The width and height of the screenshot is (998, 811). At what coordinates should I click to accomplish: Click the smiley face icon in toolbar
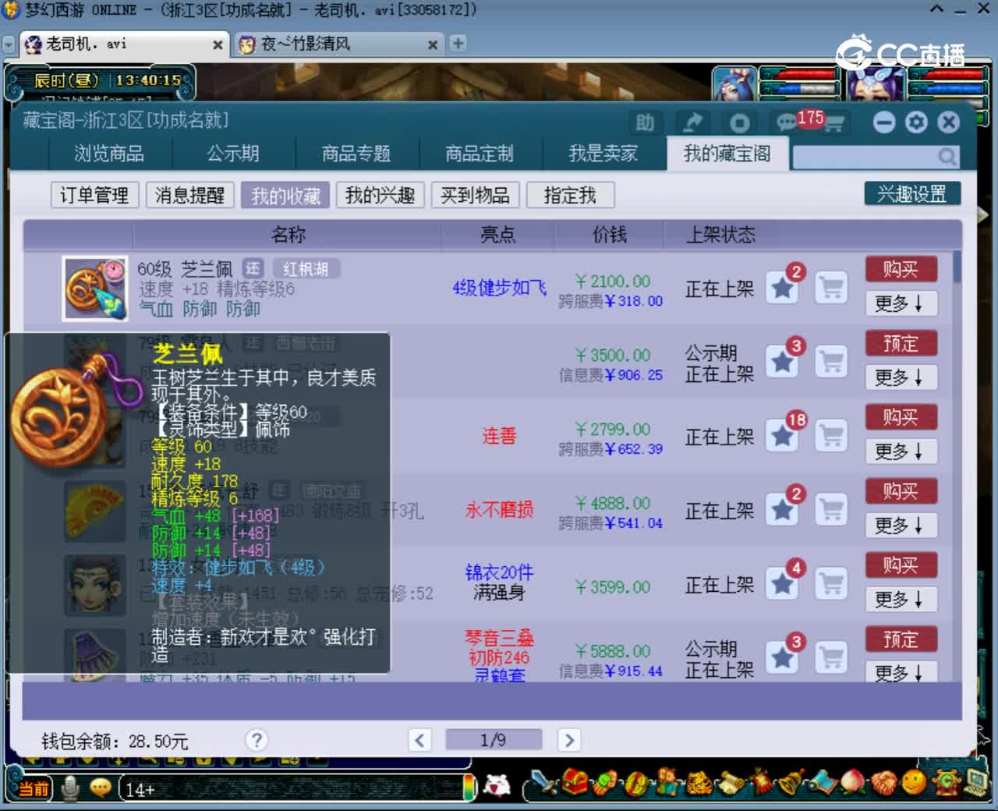(x=913, y=781)
